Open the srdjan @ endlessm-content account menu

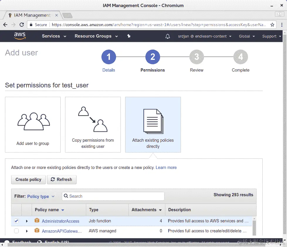tap(205, 36)
